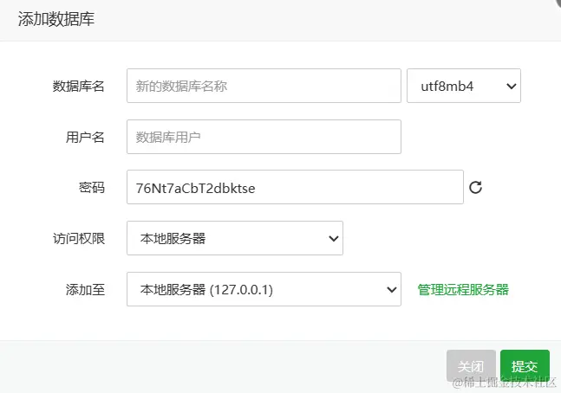This screenshot has width=561, height=393.
Task: Focus the database username field
Action: coord(264,137)
